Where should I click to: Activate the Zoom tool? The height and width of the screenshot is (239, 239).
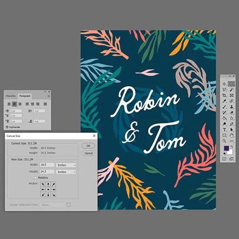[224, 141]
